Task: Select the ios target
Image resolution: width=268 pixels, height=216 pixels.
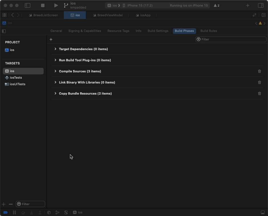Action: point(23,71)
